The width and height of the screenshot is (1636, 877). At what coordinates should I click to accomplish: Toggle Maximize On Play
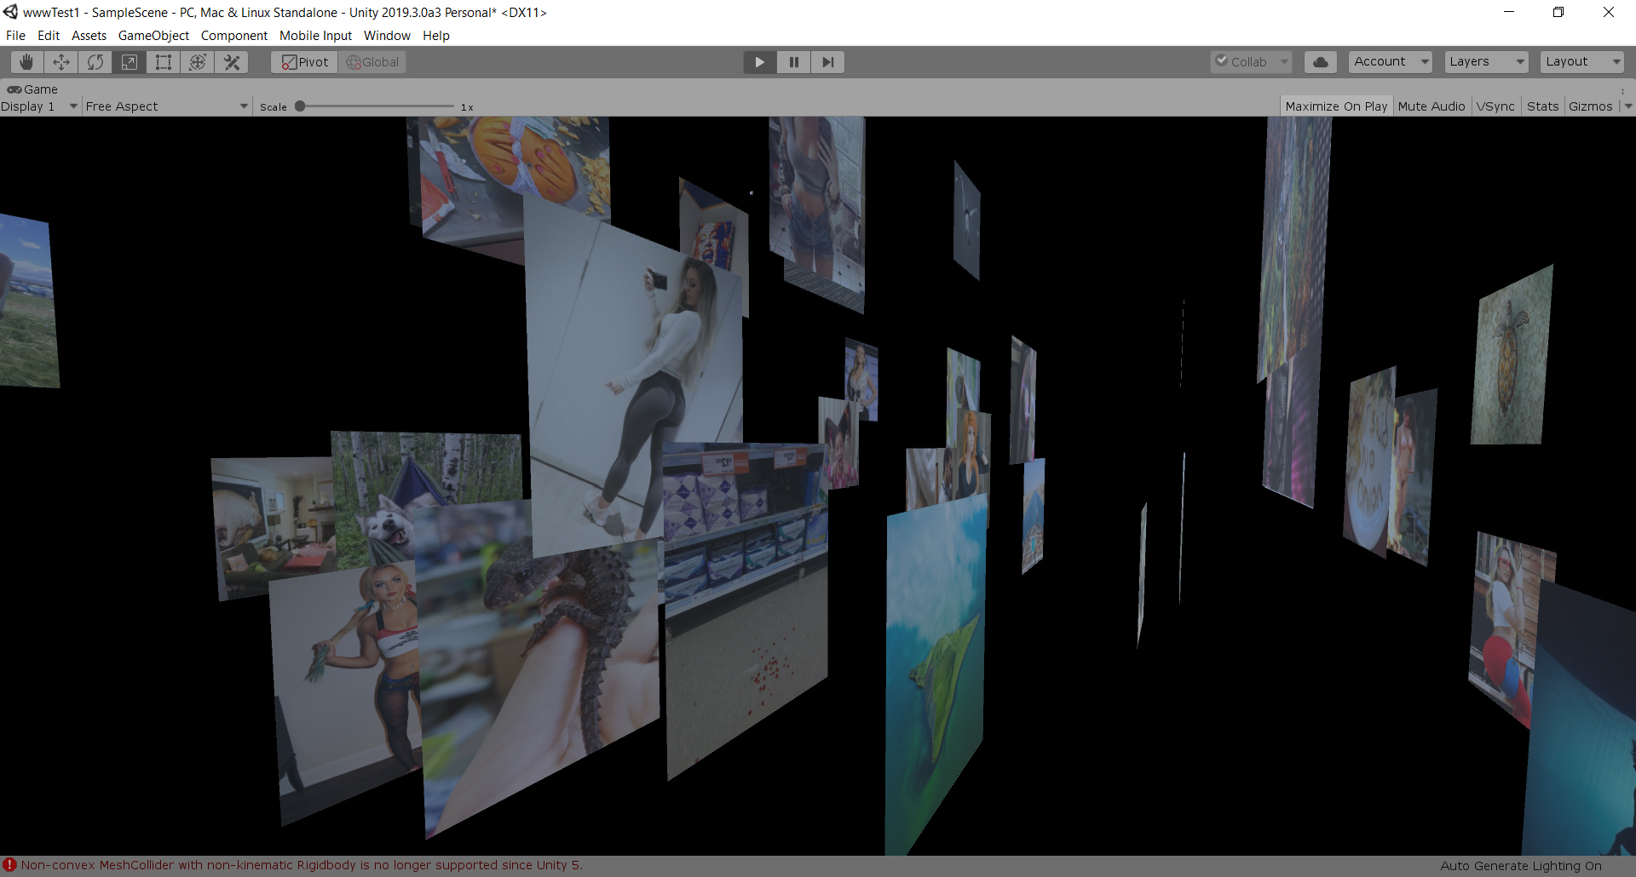pos(1335,106)
